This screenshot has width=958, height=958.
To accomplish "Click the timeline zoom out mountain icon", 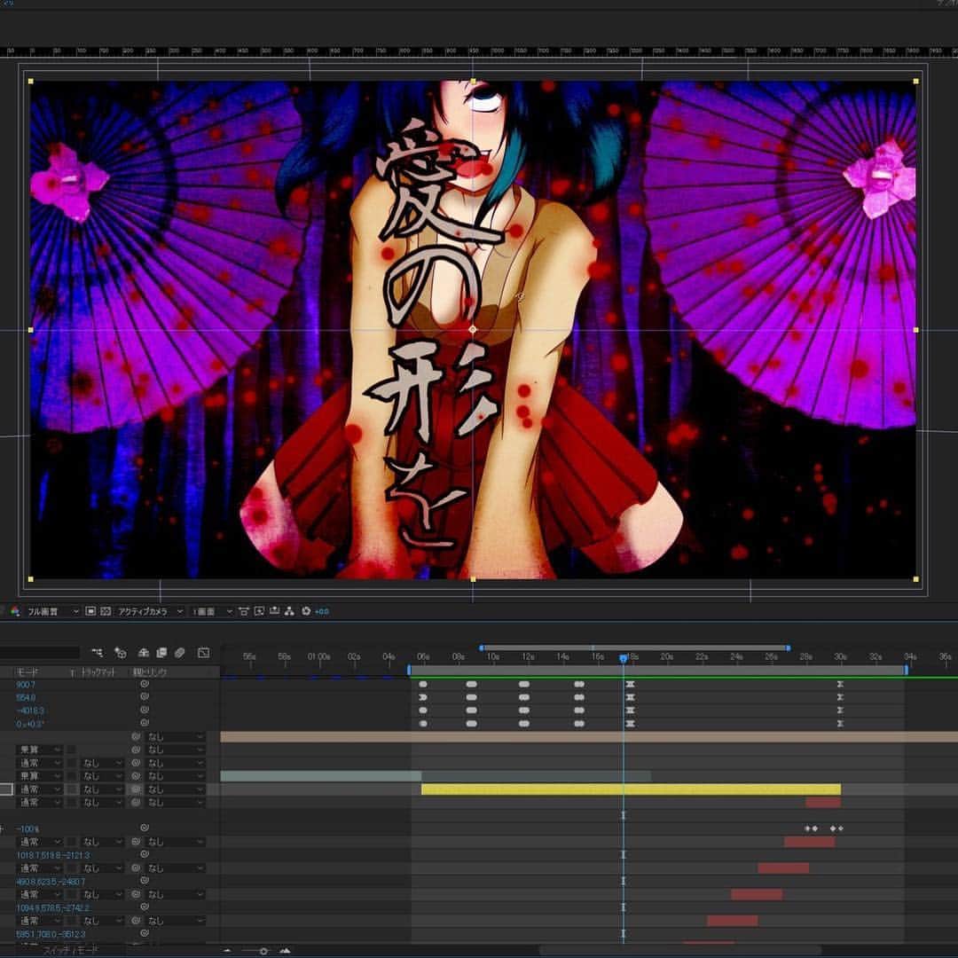I will point(228,951).
